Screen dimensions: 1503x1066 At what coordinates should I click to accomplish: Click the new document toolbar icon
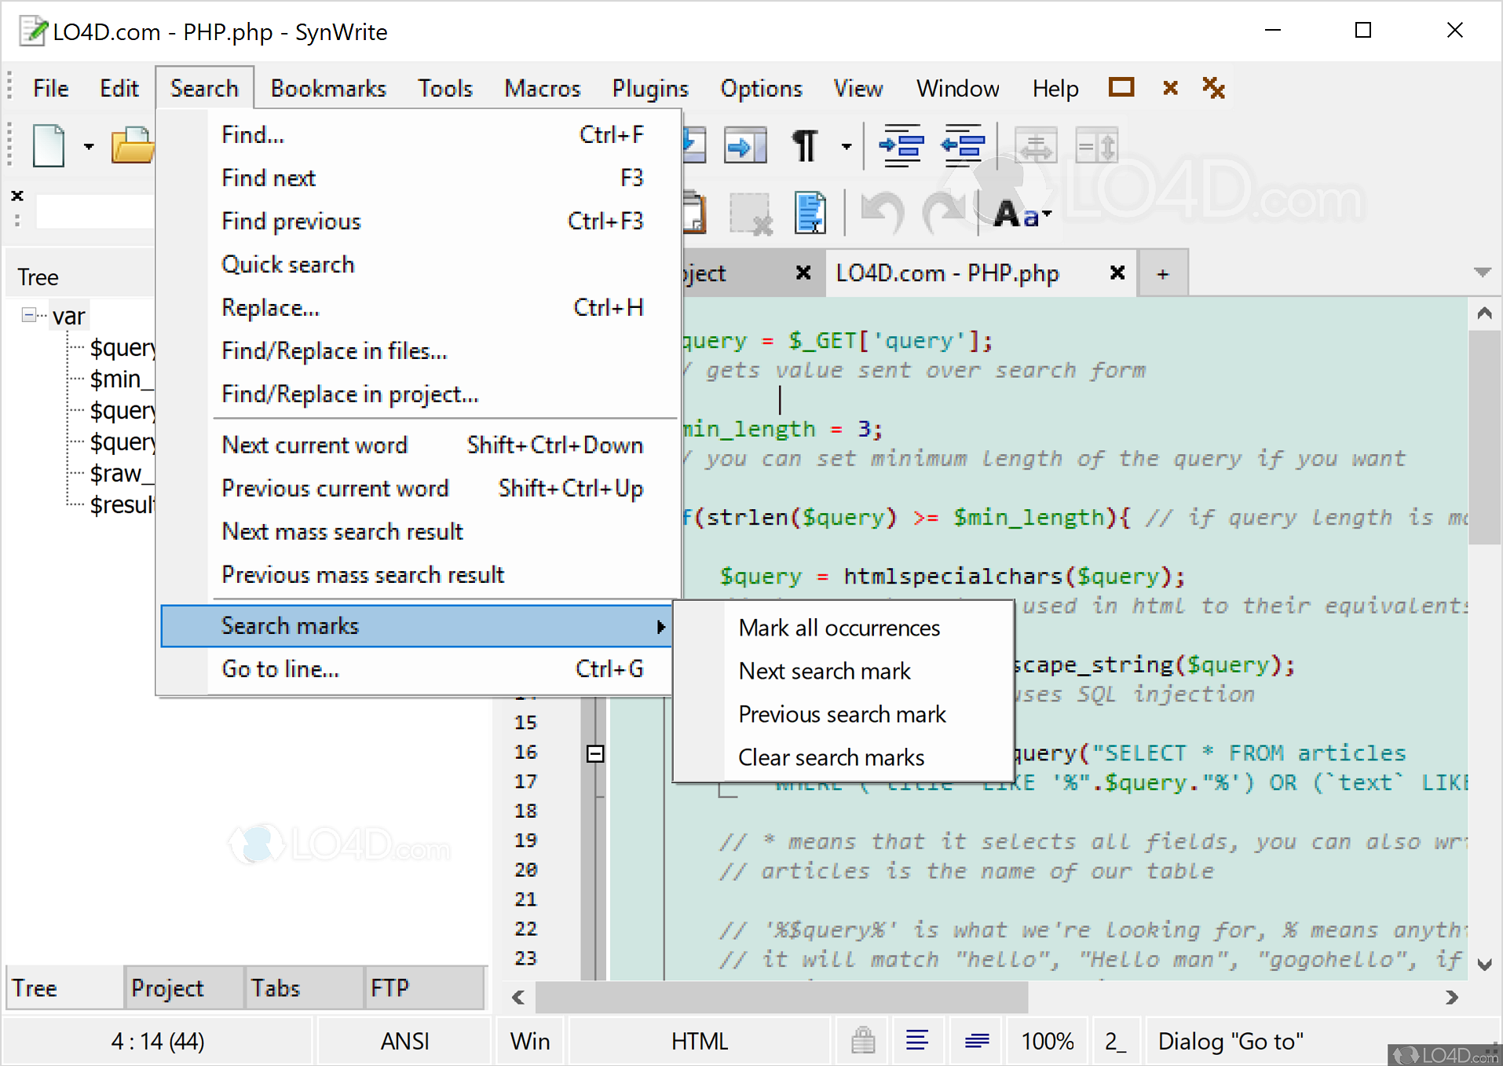click(49, 146)
